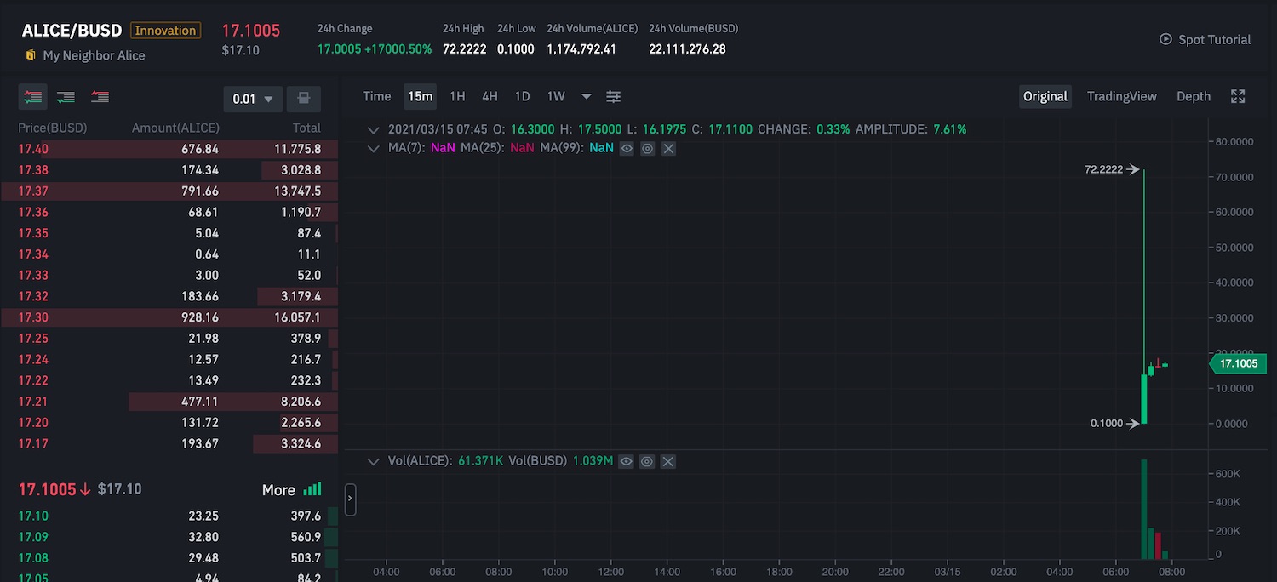Switch to the Depth chart tab

(x=1193, y=96)
